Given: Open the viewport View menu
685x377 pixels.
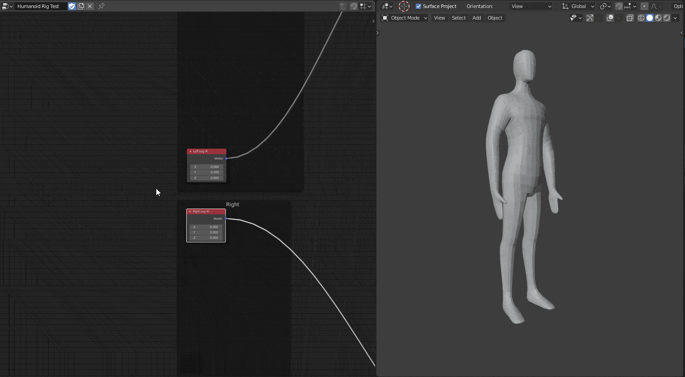Looking at the screenshot, I should pos(439,18).
